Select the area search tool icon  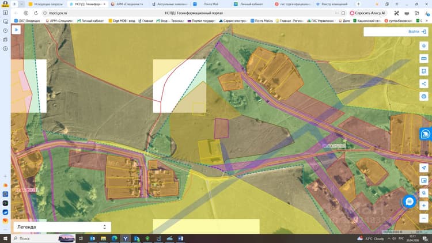[424, 71]
